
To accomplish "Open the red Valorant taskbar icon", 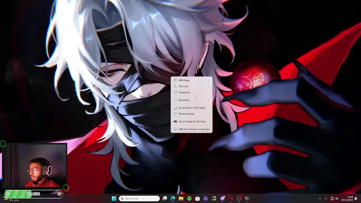I will pos(231,198).
